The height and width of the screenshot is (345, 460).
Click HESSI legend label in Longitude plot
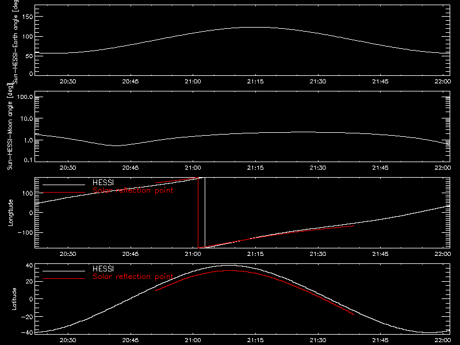pyautogui.click(x=103, y=182)
